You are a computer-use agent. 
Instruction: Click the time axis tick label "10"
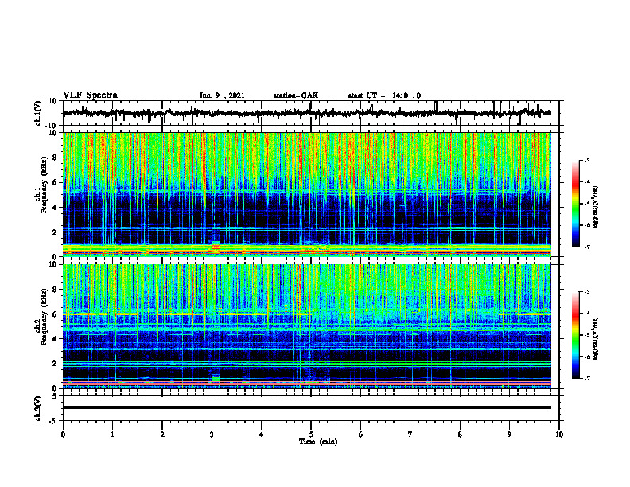tap(559, 434)
